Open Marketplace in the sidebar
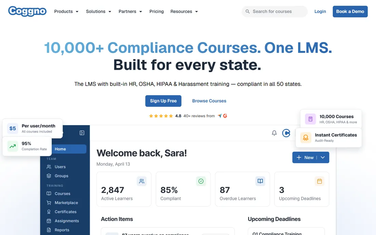The width and height of the screenshot is (376, 235). [x=66, y=203]
